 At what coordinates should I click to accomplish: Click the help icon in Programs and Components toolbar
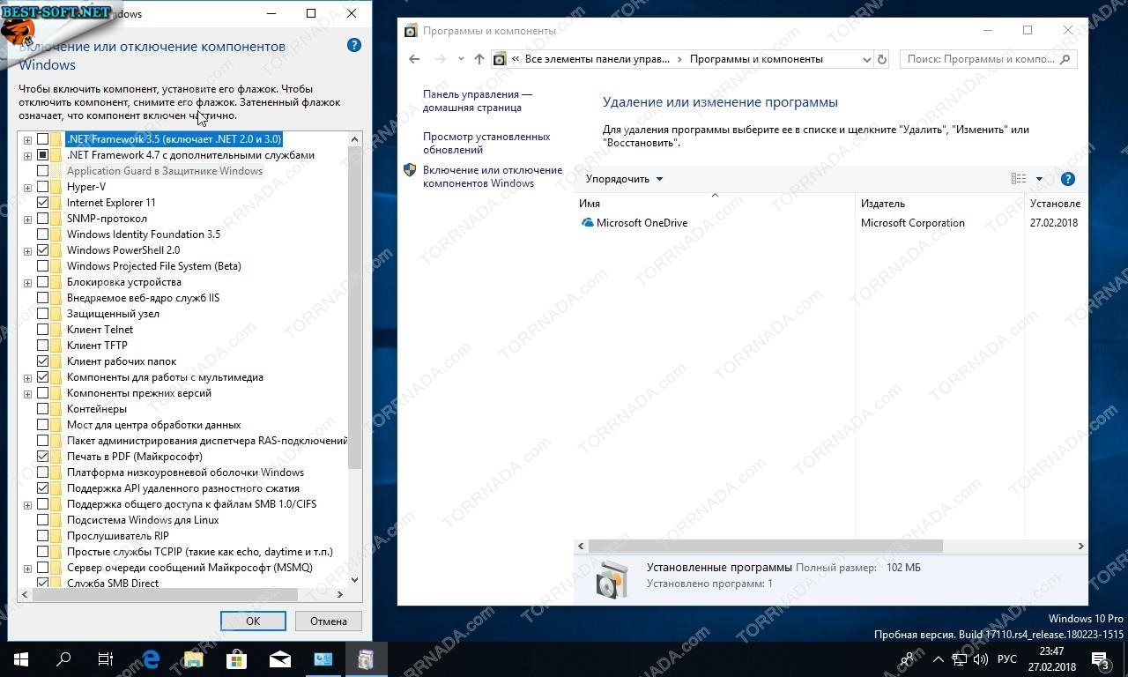coord(1068,179)
